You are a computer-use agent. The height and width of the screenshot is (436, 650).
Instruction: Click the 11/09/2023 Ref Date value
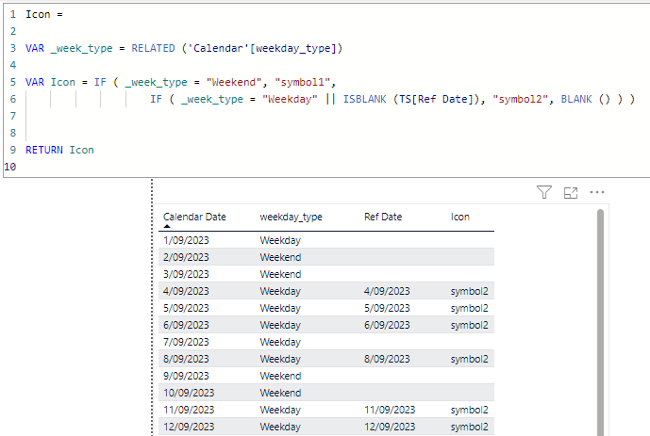coord(390,410)
